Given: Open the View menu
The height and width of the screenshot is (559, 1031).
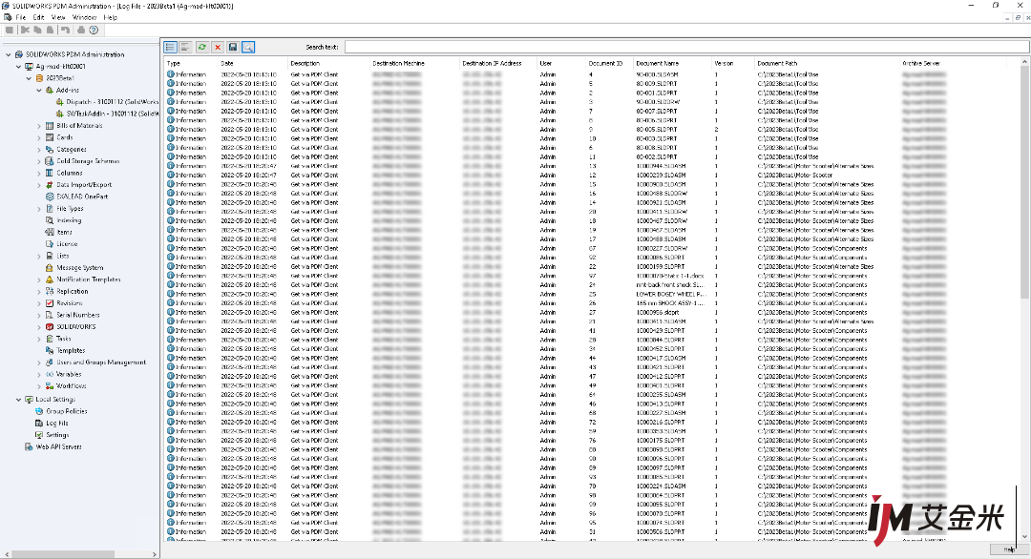Looking at the screenshot, I should (x=58, y=18).
